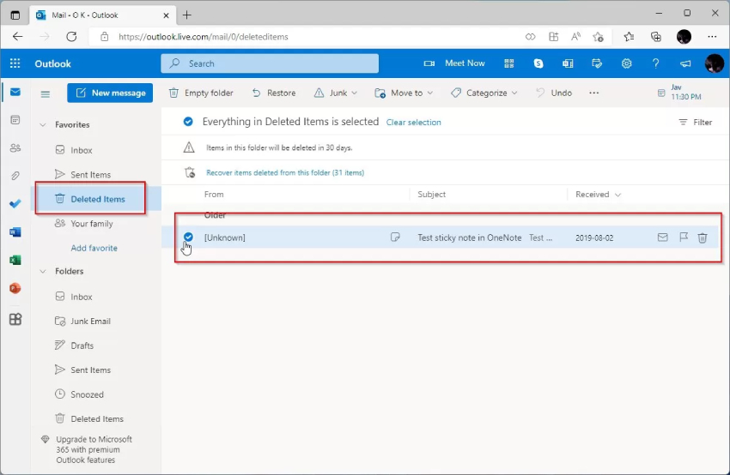Open the toolbar More actions ellipsis
Screen dimensions: 730x475
tap(593, 93)
